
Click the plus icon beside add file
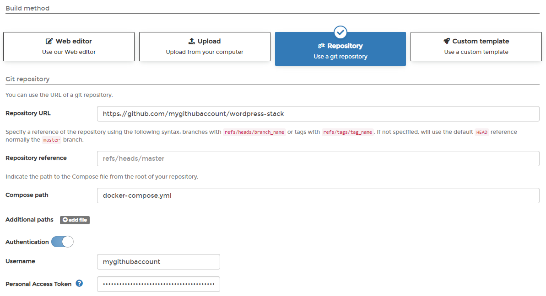pos(65,220)
